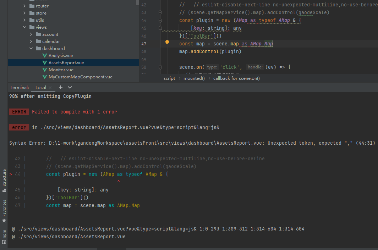This screenshot has height=250, width=378.
Task: Open the terminal sessions dropdown chevron
Action: [70, 87]
